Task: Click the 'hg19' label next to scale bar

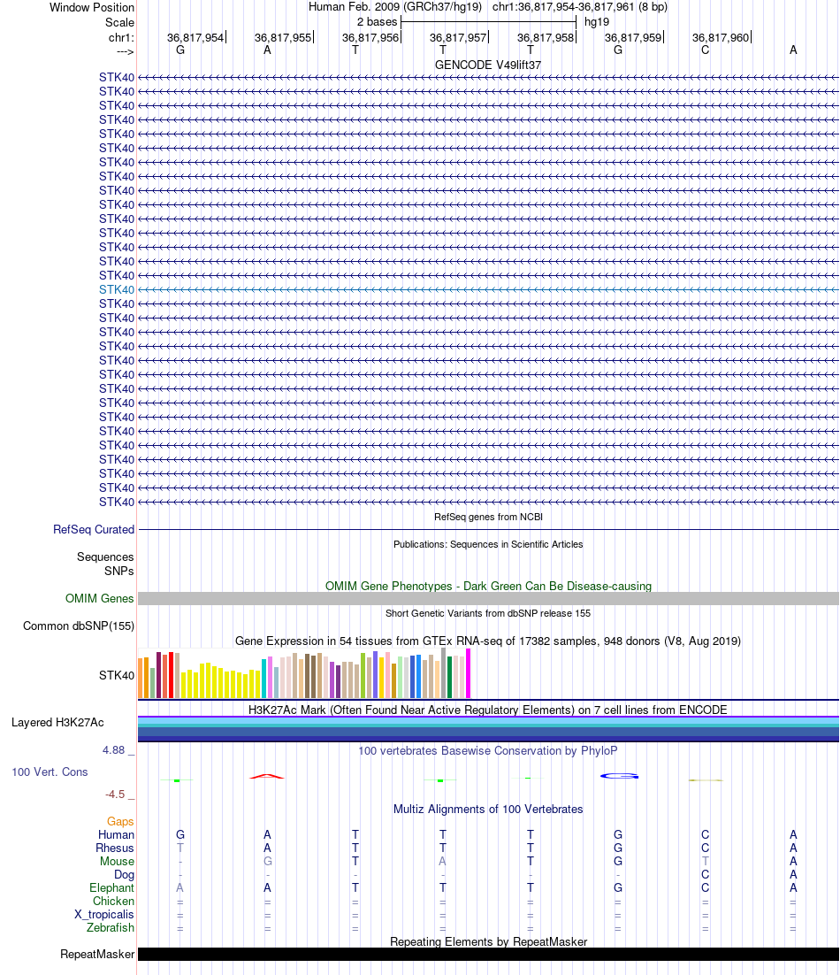Action: click(x=597, y=22)
